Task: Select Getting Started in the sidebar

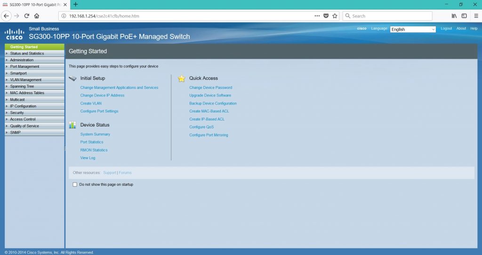Action: (34, 47)
